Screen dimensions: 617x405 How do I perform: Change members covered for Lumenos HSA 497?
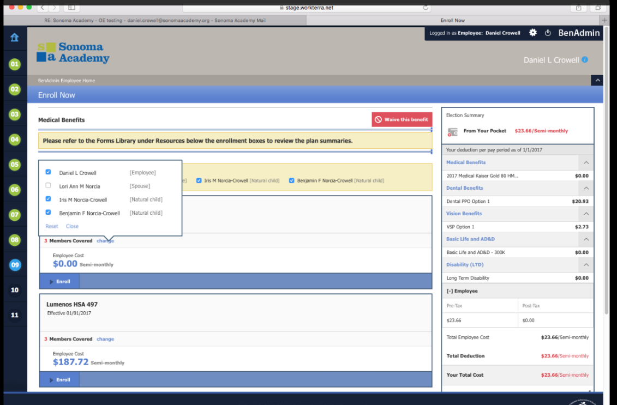coord(105,339)
